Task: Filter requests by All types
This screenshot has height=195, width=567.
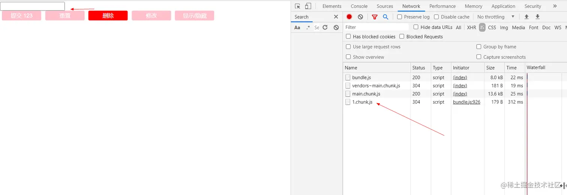Action: 459,27
